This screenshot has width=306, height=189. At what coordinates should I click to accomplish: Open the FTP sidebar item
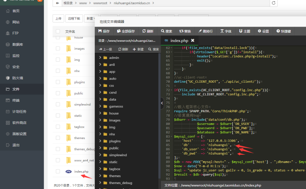pyautogui.click(x=22, y=33)
